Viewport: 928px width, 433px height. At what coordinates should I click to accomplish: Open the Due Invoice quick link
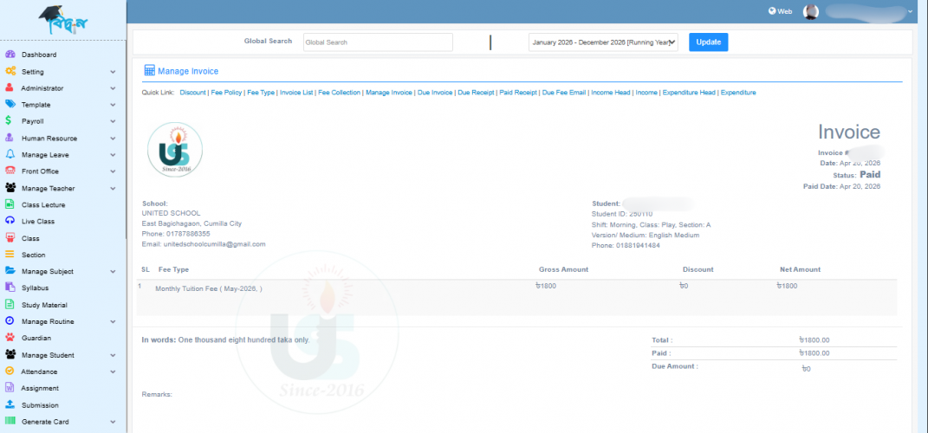tap(435, 93)
